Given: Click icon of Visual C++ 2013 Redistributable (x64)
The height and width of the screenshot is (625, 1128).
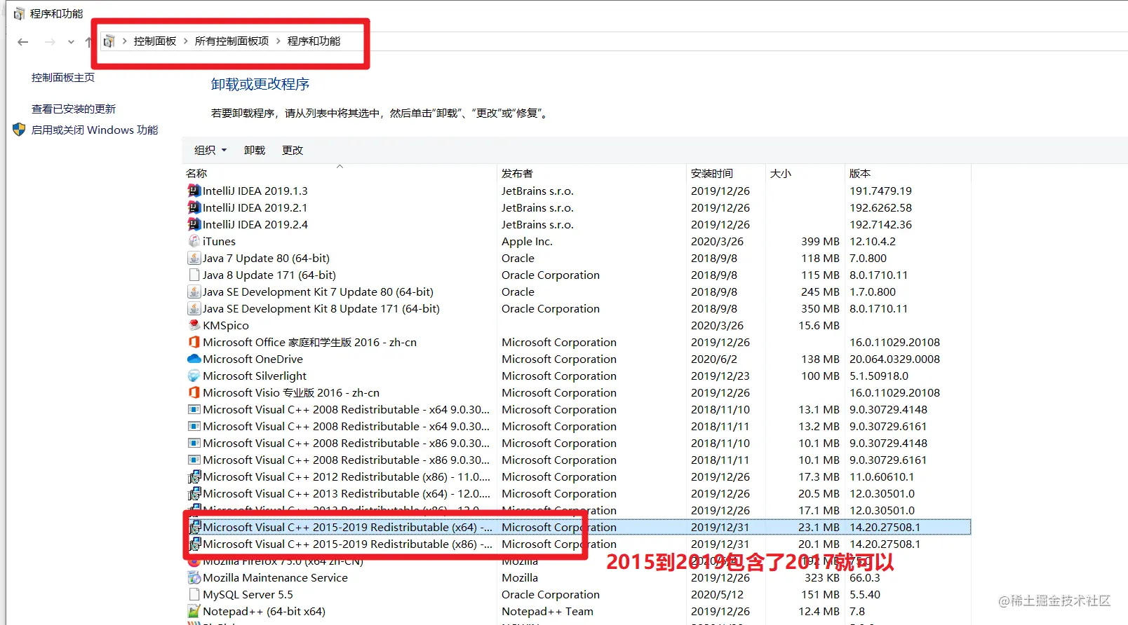Looking at the screenshot, I should coord(194,493).
